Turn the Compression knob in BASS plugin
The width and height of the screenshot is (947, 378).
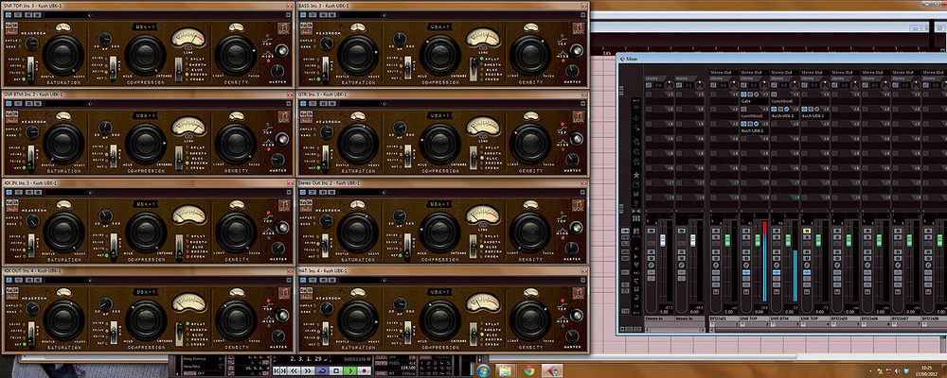[439, 55]
